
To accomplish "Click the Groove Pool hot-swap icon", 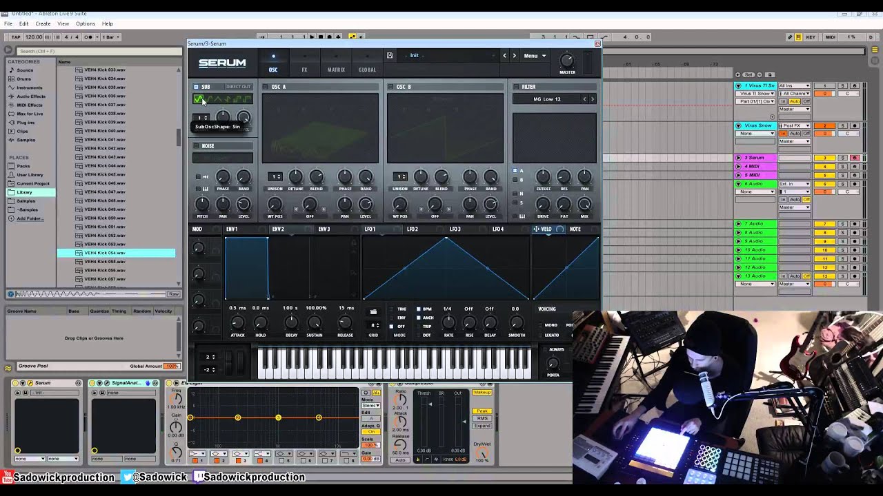I will tap(8, 367).
